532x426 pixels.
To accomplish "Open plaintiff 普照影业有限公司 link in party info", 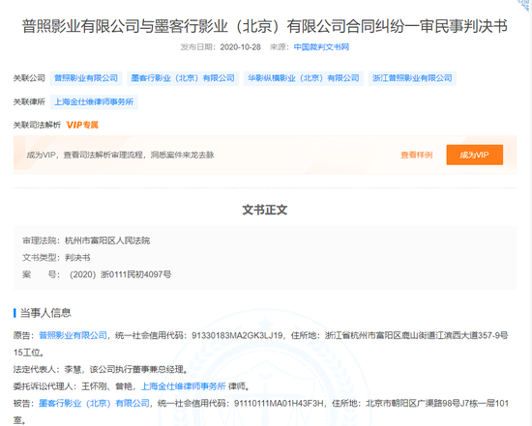I will 73,335.
